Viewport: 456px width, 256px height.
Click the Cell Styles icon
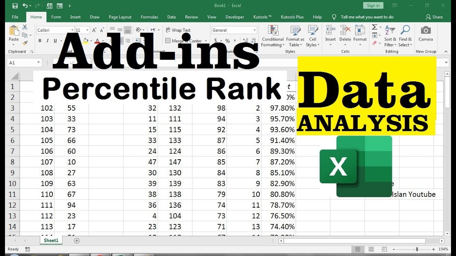[313, 30]
